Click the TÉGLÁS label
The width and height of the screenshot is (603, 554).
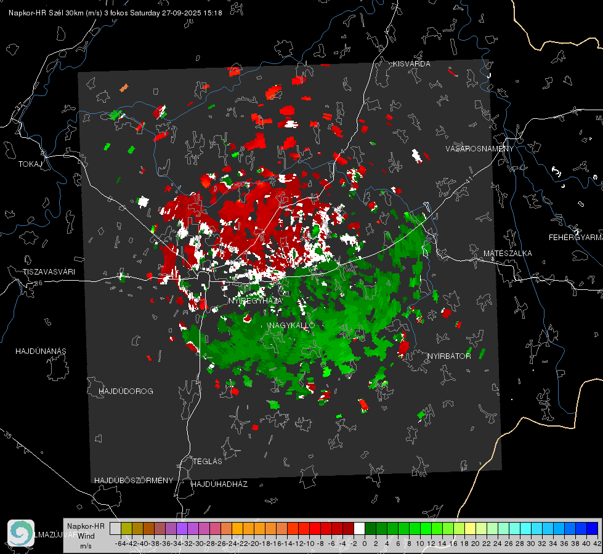coord(208,462)
